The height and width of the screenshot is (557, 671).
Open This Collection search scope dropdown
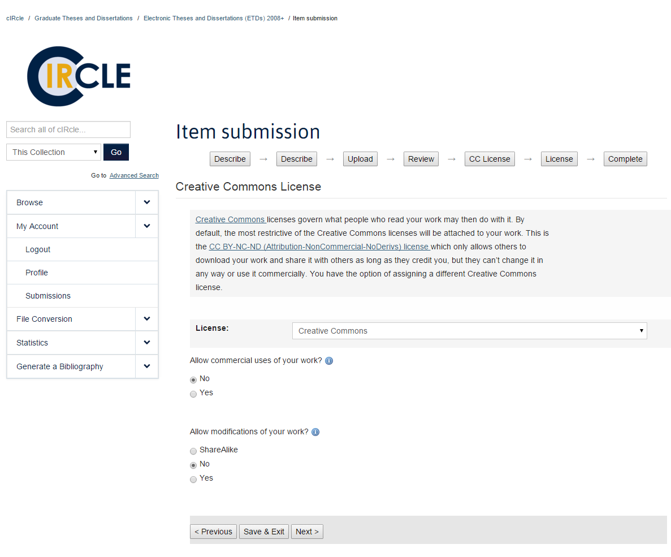click(x=54, y=152)
